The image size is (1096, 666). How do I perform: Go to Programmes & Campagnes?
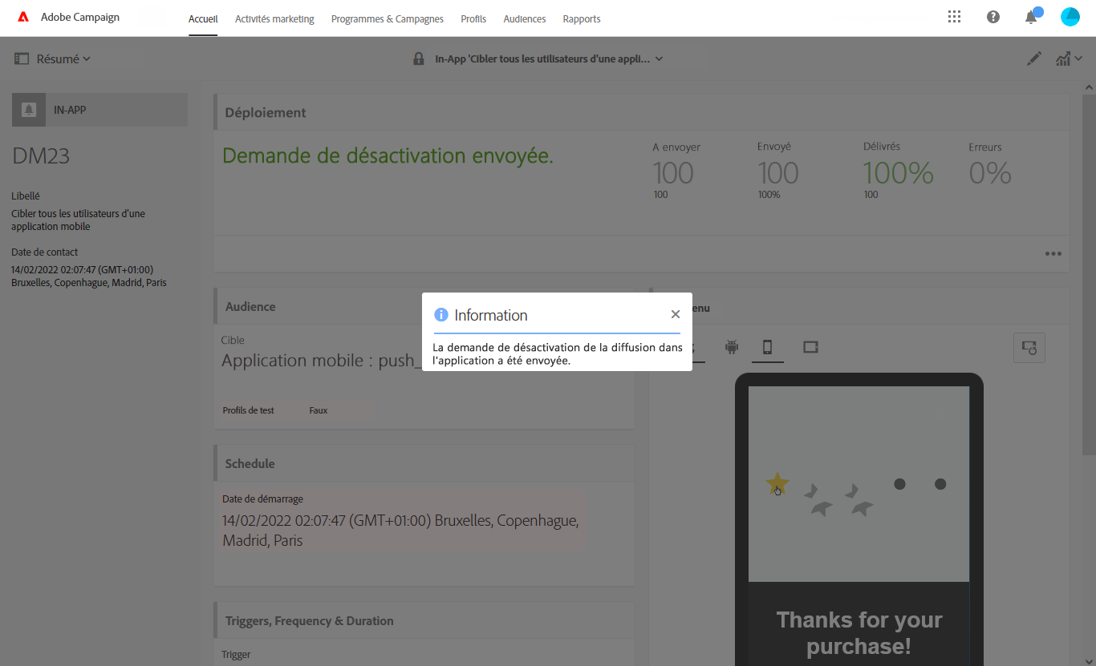[x=388, y=19]
